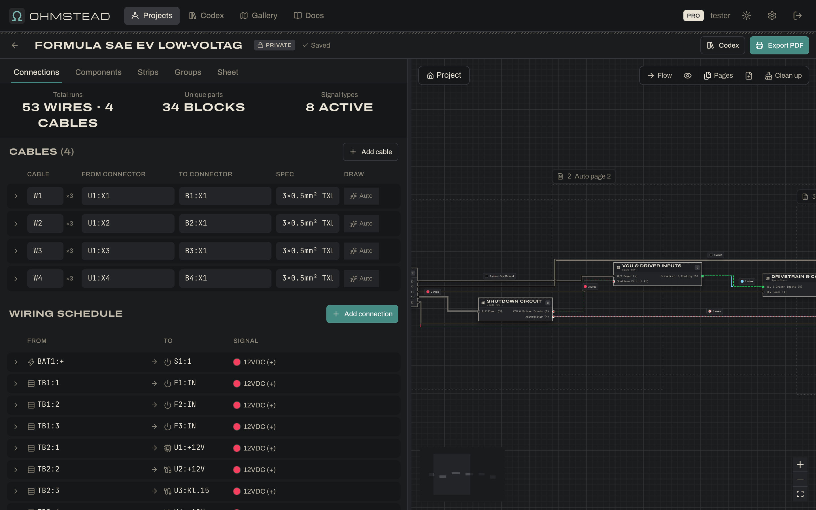The image size is (816, 510).
Task: Toggle the PRIVATE lock badge
Action: pyautogui.click(x=275, y=45)
